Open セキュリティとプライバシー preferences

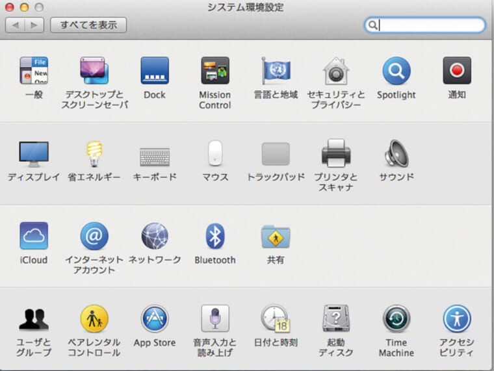pos(336,71)
